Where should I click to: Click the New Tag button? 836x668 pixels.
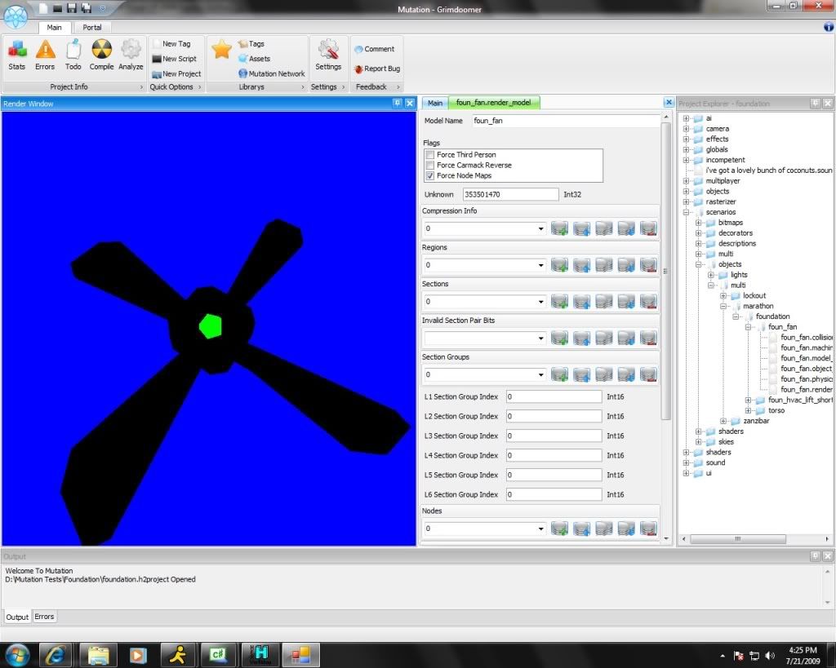(x=171, y=44)
